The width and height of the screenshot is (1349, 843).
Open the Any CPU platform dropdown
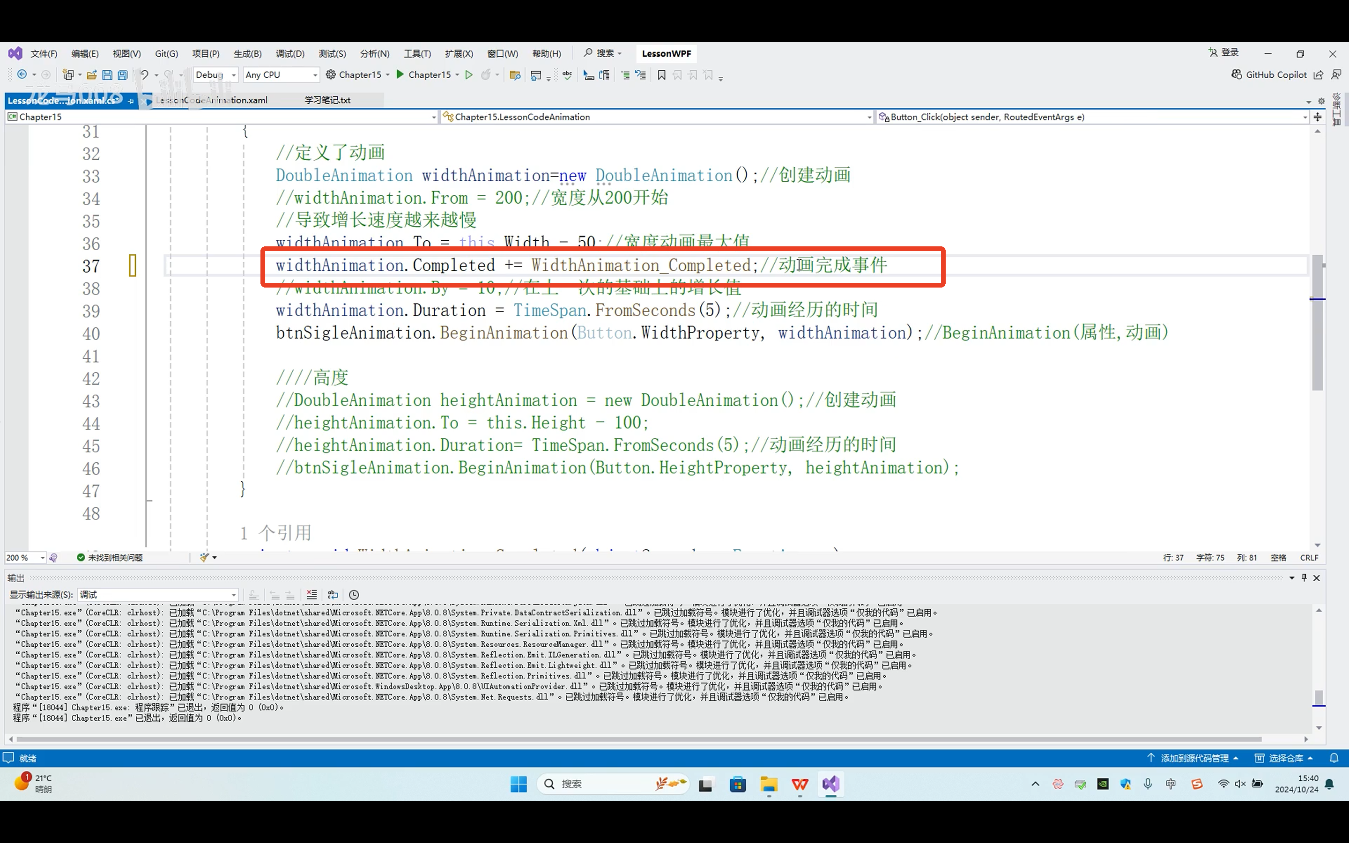pyautogui.click(x=315, y=75)
